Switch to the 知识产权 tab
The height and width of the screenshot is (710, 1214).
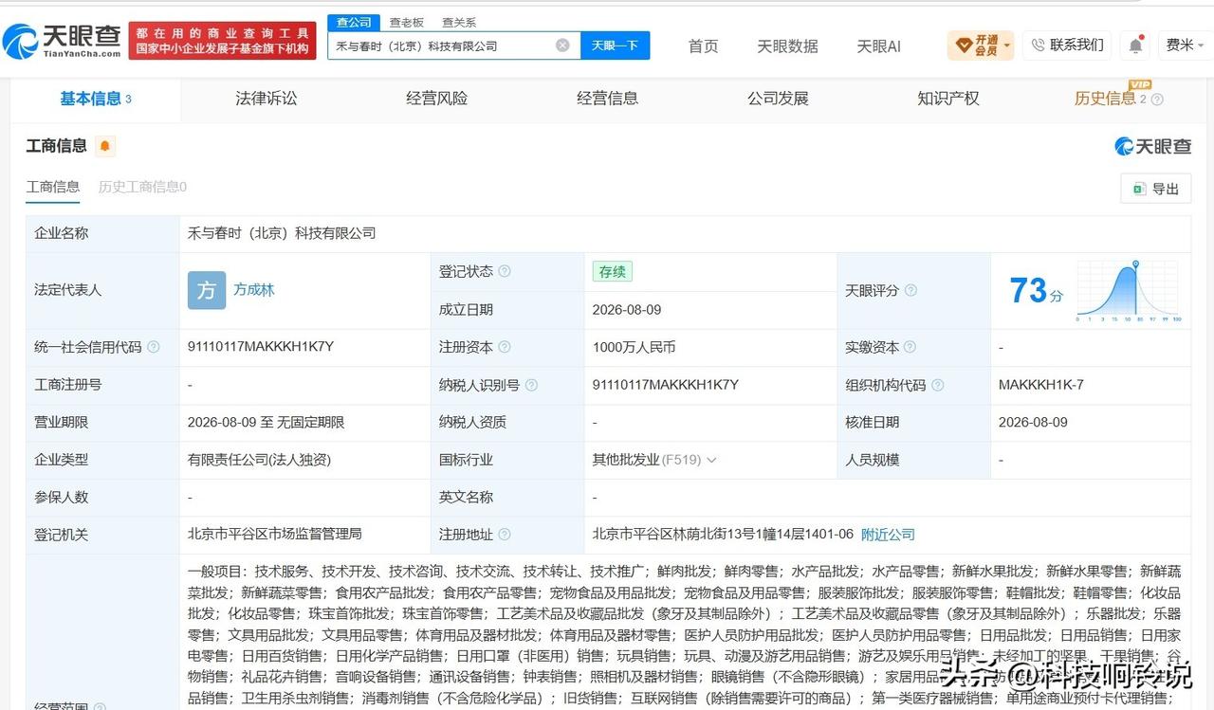click(x=948, y=99)
